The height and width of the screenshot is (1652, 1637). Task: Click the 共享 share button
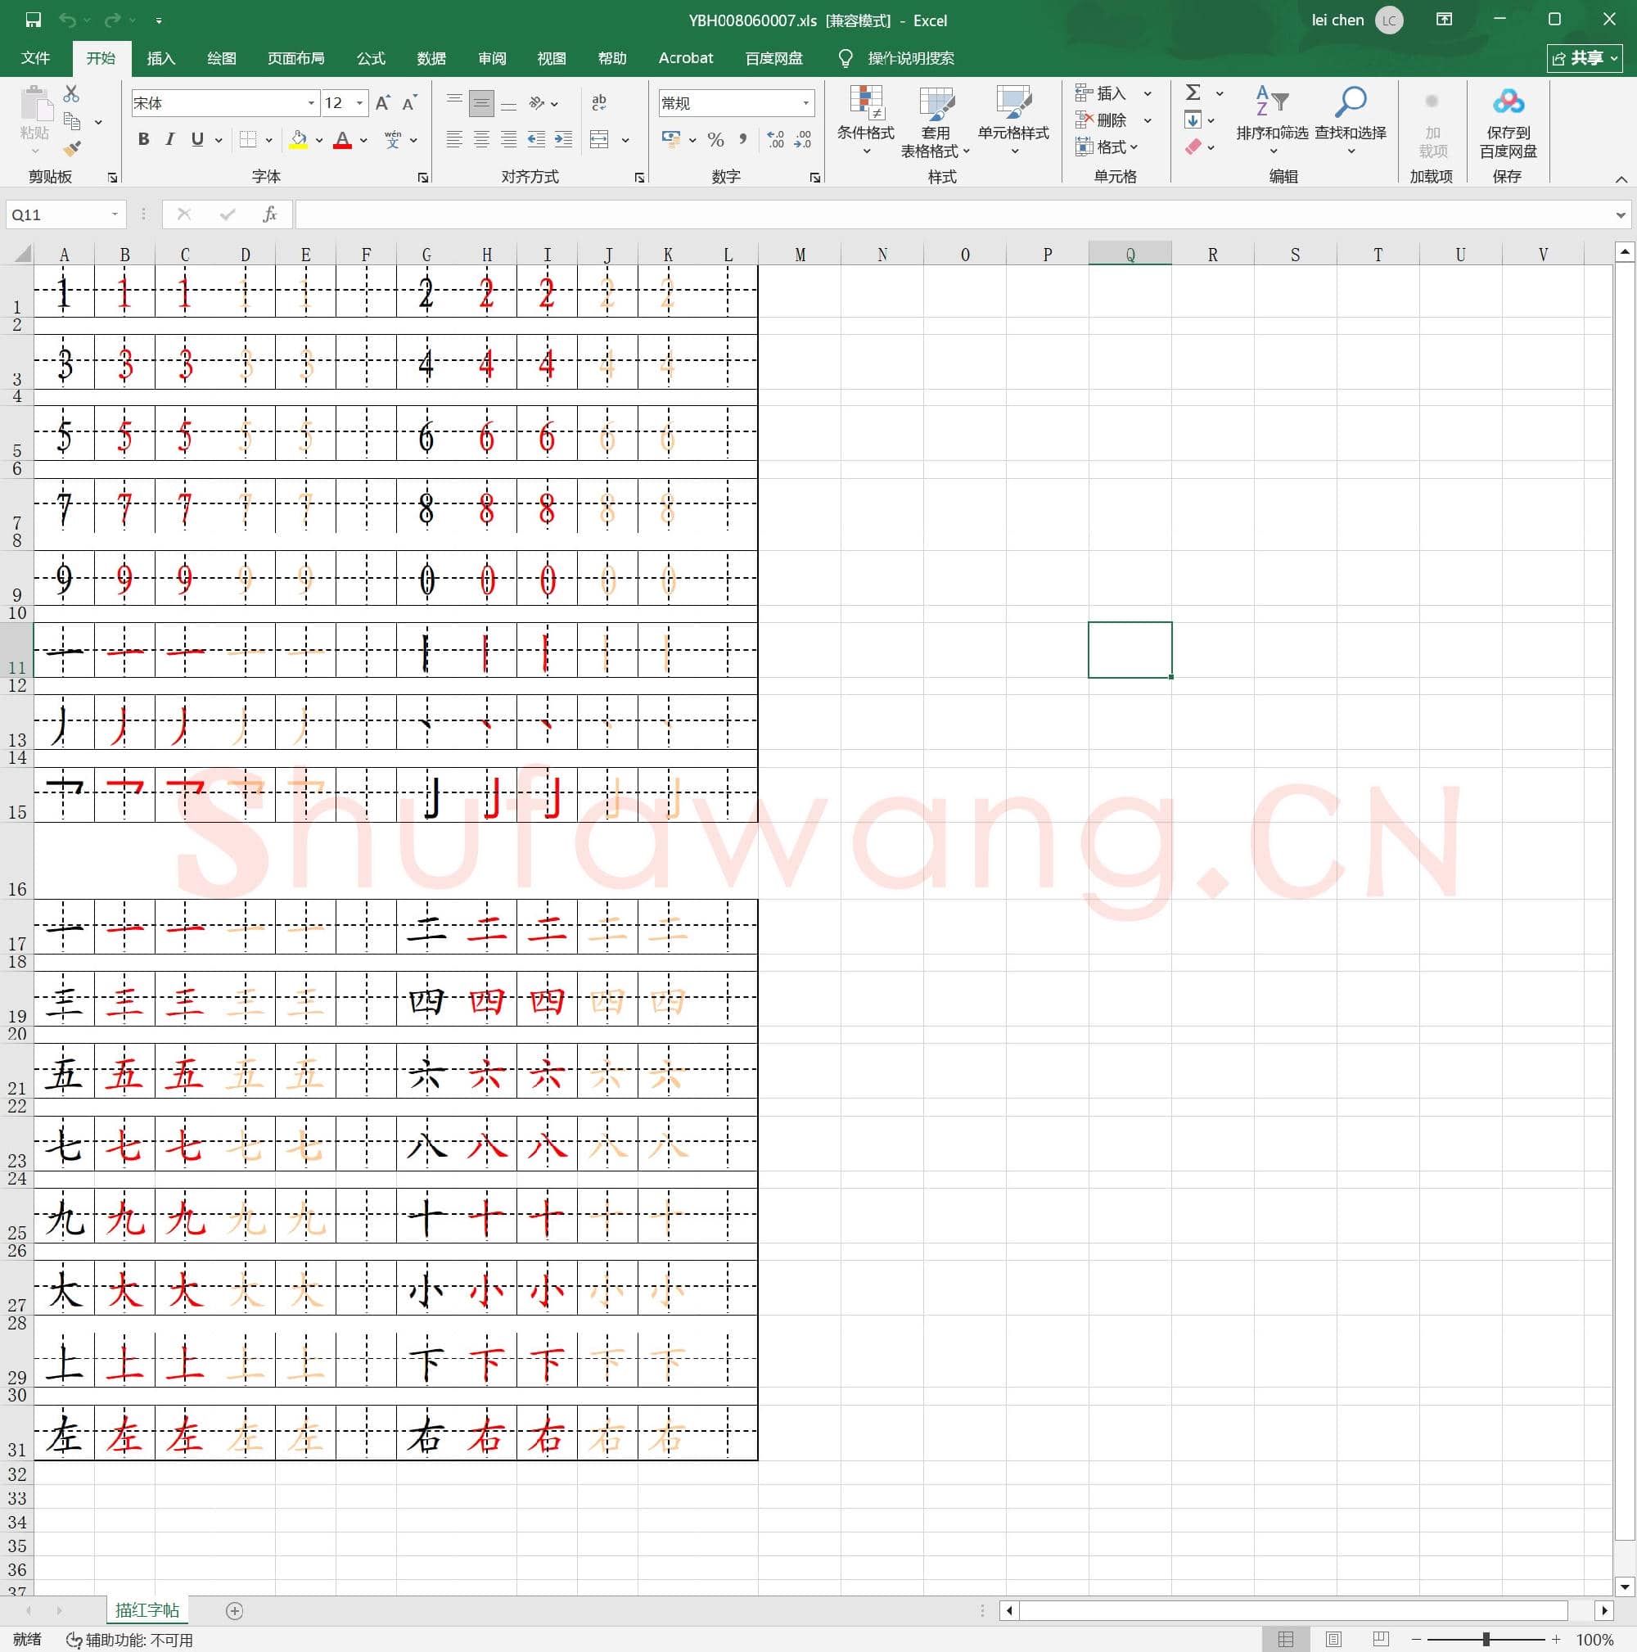[x=1584, y=58]
